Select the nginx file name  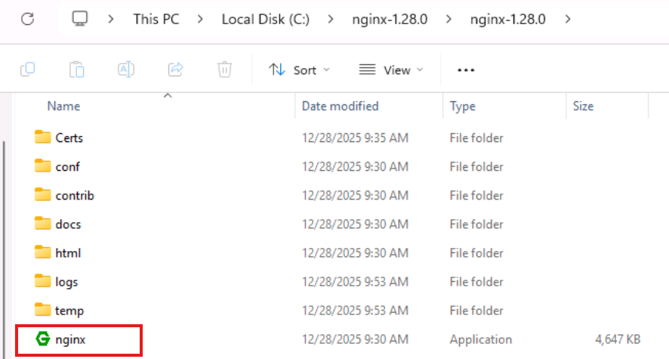pyautogui.click(x=70, y=340)
